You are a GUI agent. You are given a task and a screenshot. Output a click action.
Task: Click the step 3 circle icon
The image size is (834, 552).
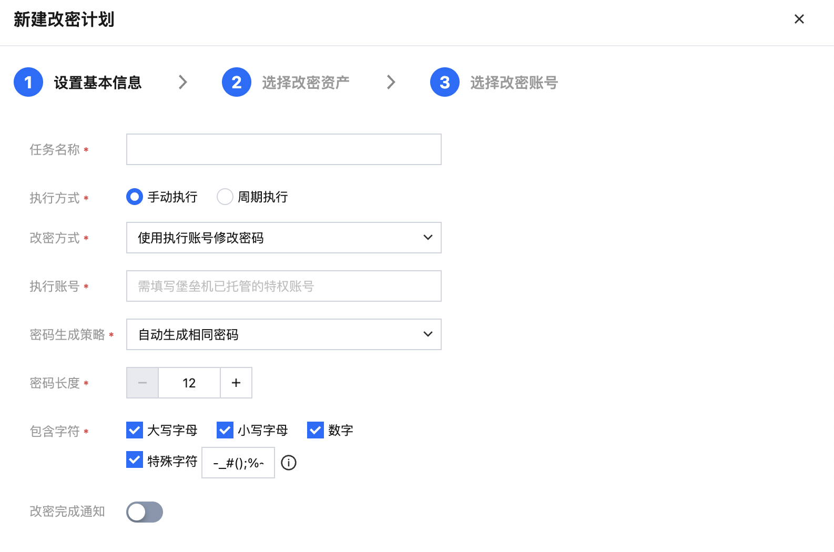tap(445, 83)
